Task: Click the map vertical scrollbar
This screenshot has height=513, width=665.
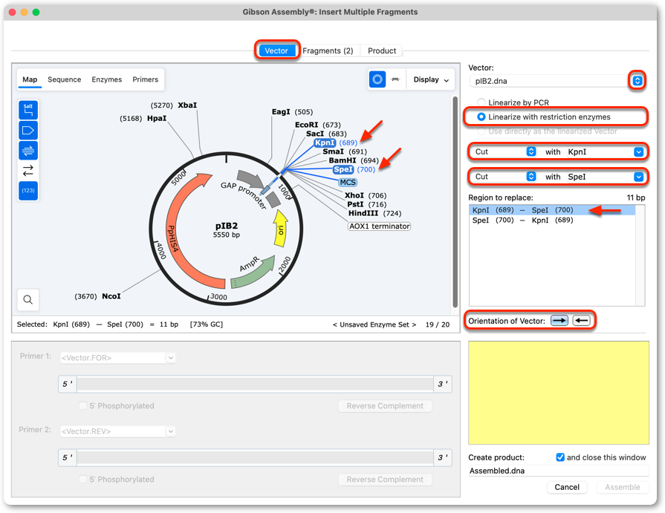Action: [455, 202]
